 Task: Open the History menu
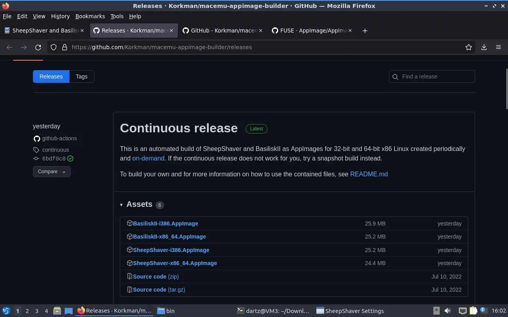point(60,16)
